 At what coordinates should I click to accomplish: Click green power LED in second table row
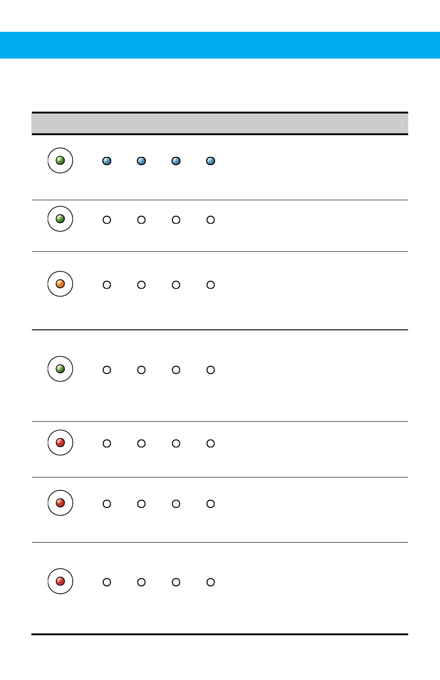click(60, 219)
